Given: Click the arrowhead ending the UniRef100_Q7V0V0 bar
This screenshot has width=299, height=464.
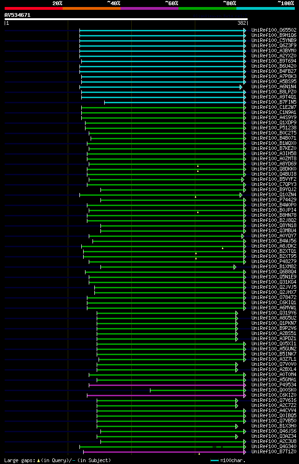Looking at the screenshot, I should point(237,364).
